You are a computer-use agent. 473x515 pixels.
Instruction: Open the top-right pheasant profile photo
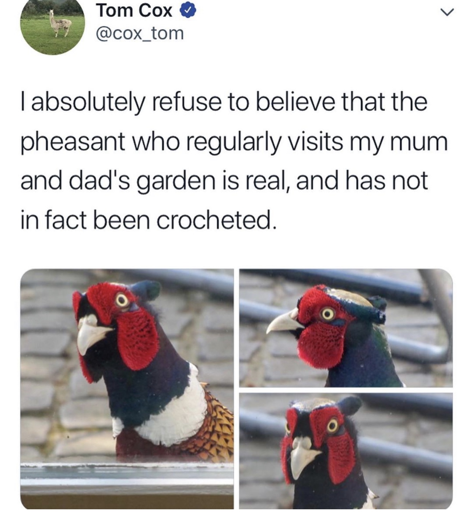346,328
